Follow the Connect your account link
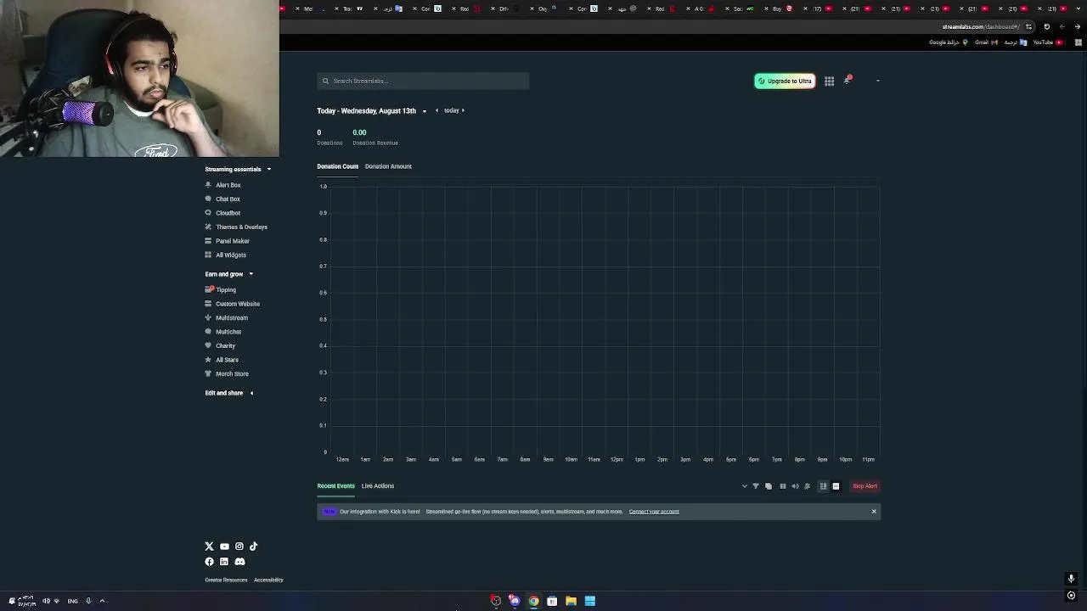The width and height of the screenshot is (1087, 611). tap(654, 512)
